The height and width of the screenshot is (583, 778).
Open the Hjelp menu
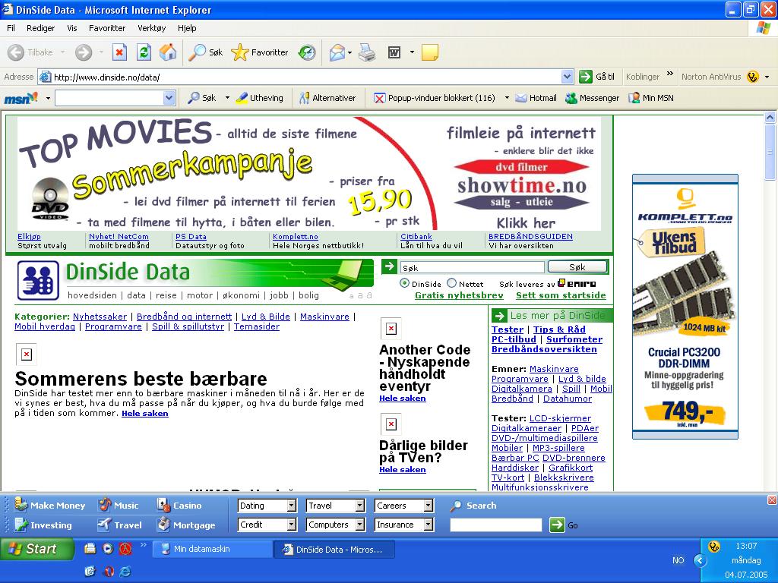pos(187,28)
